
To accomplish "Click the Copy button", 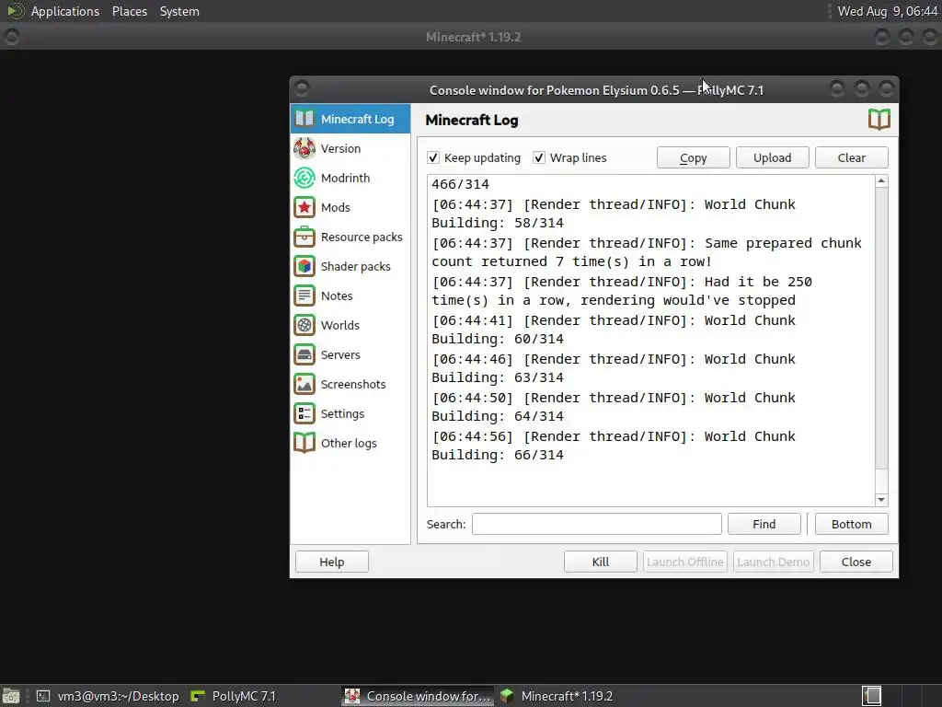I will coord(694,157).
